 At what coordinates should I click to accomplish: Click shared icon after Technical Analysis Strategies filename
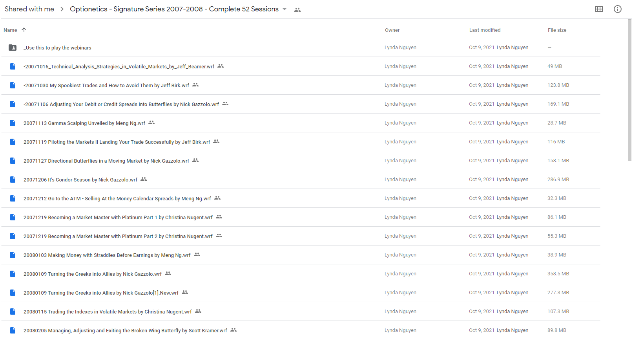point(221,66)
